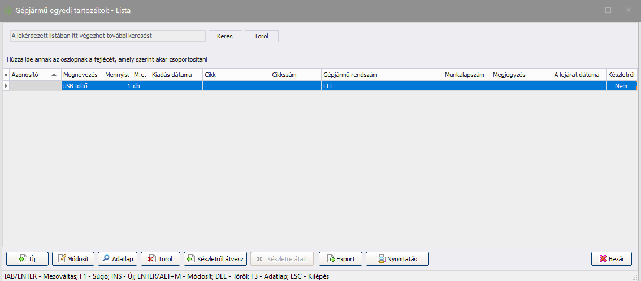The width and height of the screenshot is (641, 281).
Task: Click the Készletről átvesz icon button
Action: 190,259
